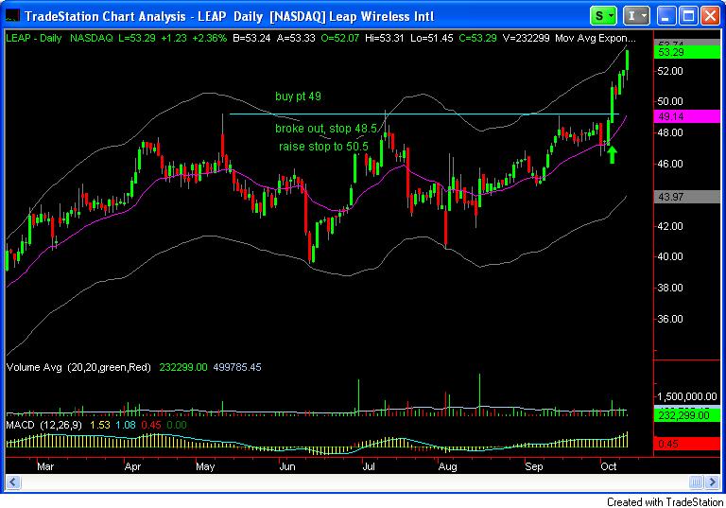Click the green 53.29 last price label
The image size is (726, 508).
(x=687, y=52)
